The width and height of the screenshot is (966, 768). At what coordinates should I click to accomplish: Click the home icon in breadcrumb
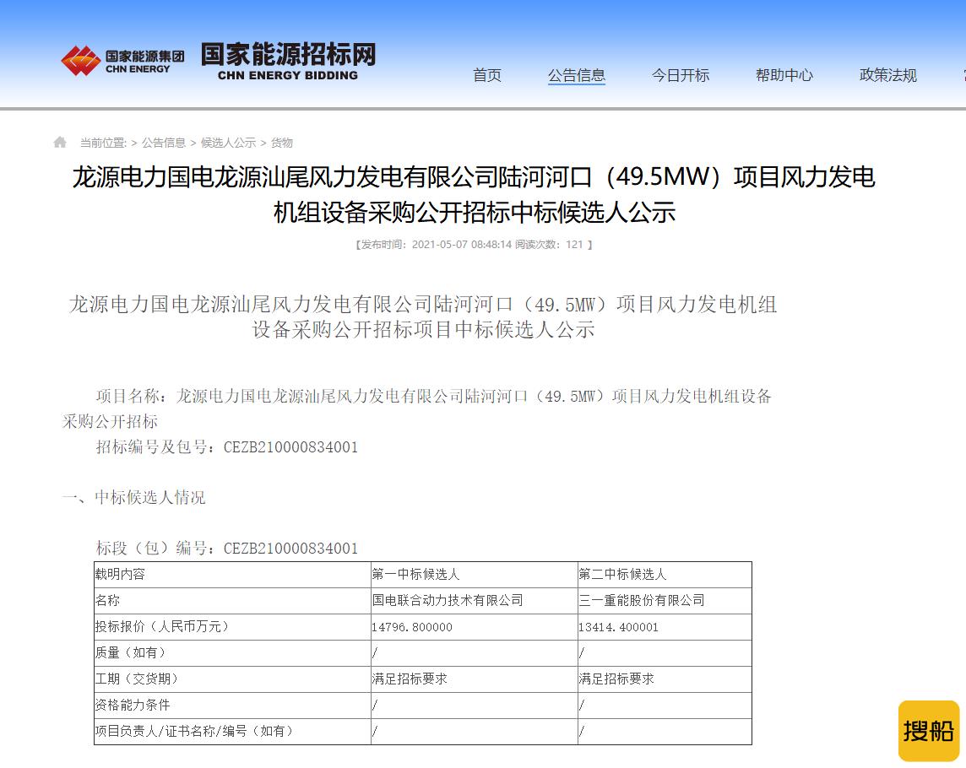tap(60, 143)
